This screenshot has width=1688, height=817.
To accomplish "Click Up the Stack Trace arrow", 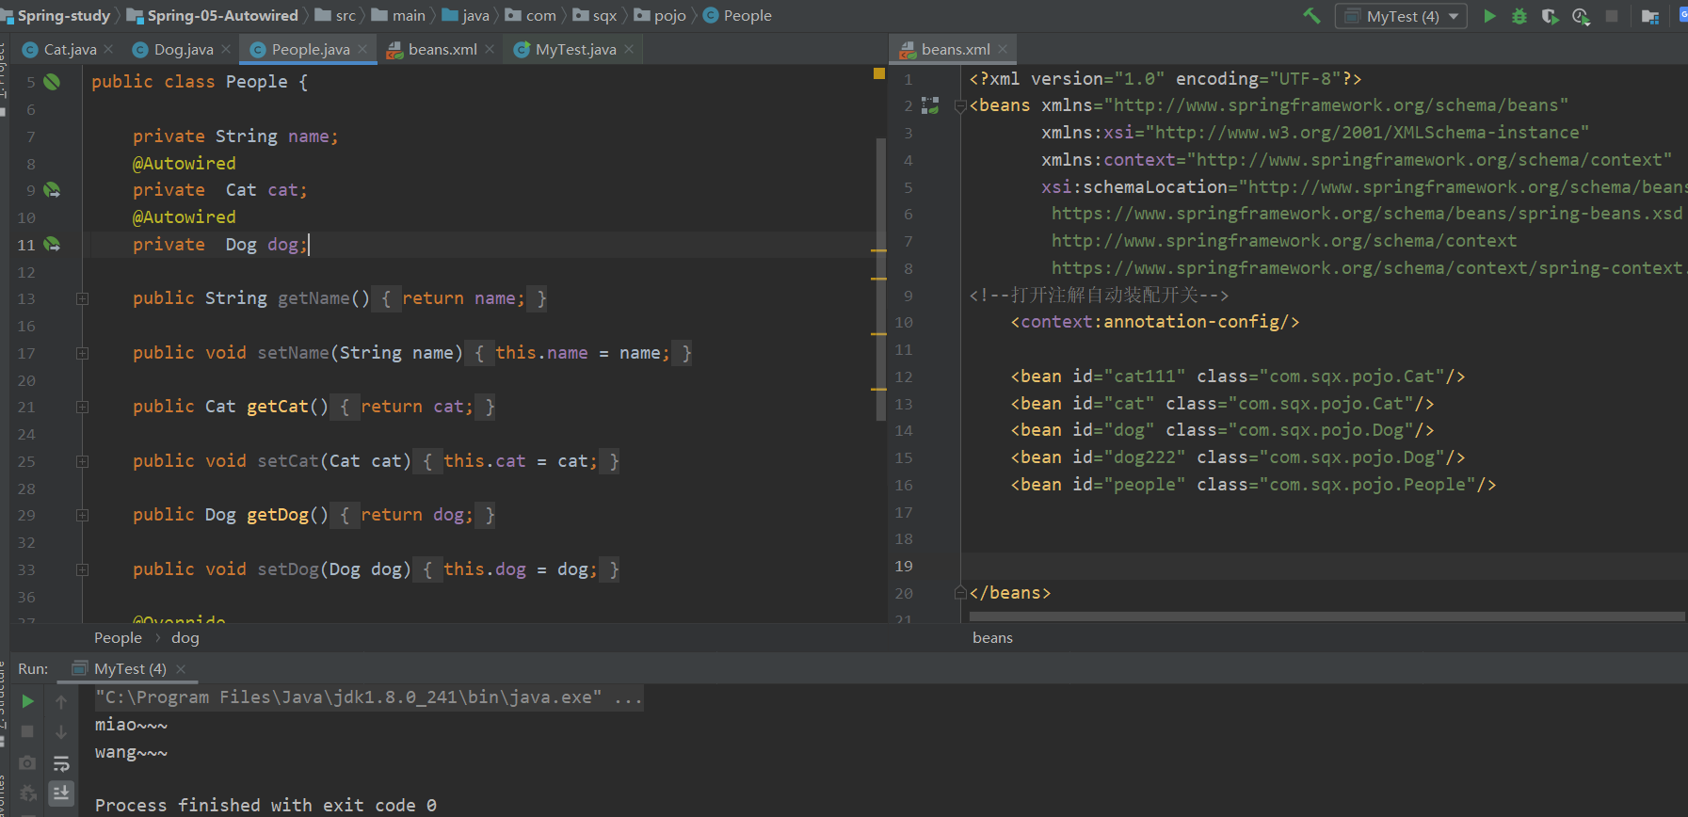I will click(61, 701).
